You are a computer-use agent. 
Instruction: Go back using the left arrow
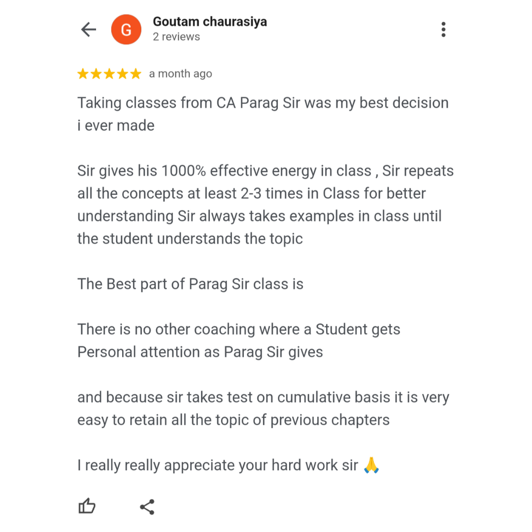coord(89,30)
